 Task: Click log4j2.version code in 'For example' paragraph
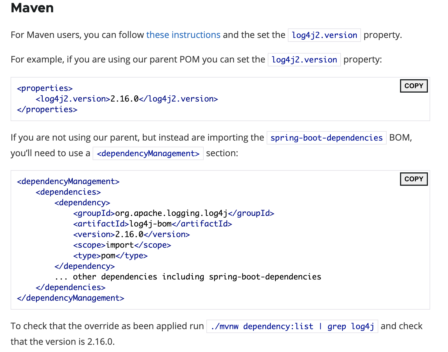pyautogui.click(x=304, y=60)
